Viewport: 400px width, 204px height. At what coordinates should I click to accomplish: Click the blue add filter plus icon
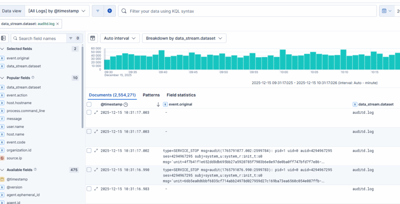click(109, 11)
